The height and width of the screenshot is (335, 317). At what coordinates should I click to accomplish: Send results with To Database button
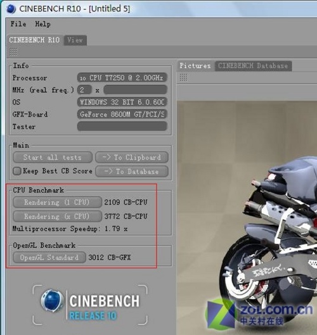[132, 172]
